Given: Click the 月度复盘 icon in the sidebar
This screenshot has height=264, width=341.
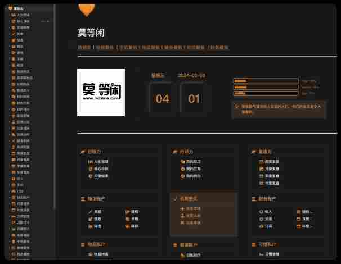Looking at the screenshot, I should point(14,160).
